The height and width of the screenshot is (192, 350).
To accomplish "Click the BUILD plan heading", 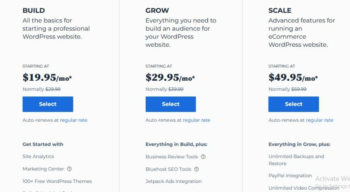I will [34, 10].
